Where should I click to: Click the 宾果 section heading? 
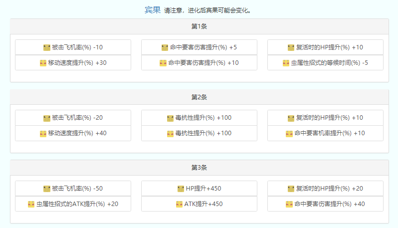pos(153,9)
